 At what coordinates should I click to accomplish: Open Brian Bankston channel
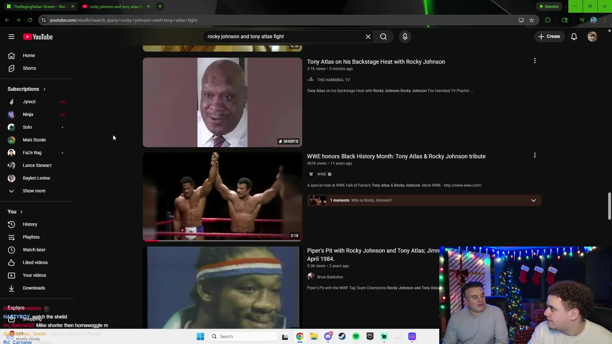click(x=330, y=277)
